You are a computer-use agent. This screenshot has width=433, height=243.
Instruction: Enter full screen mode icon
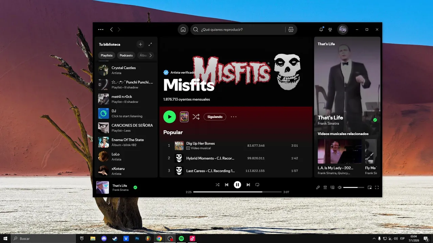click(377, 187)
